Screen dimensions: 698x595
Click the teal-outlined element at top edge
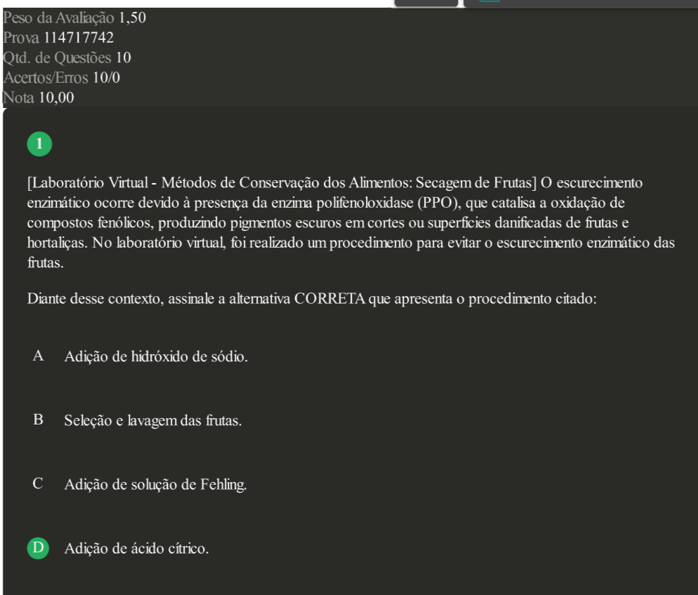pos(489,1)
